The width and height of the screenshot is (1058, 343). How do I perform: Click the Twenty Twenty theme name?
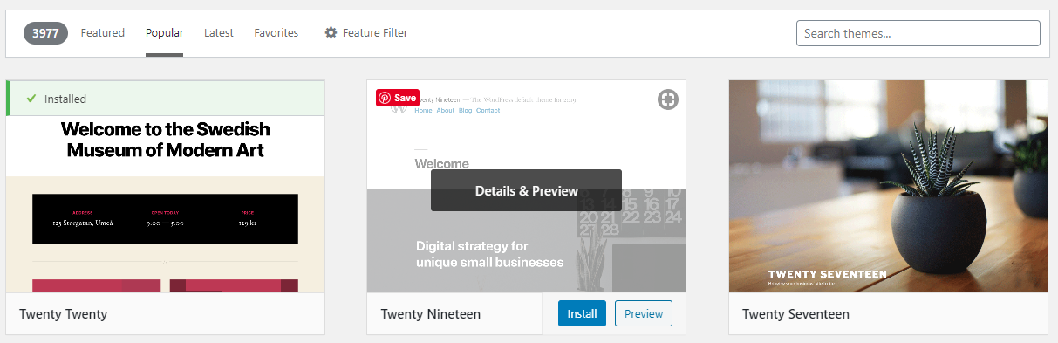pos(64,314)
